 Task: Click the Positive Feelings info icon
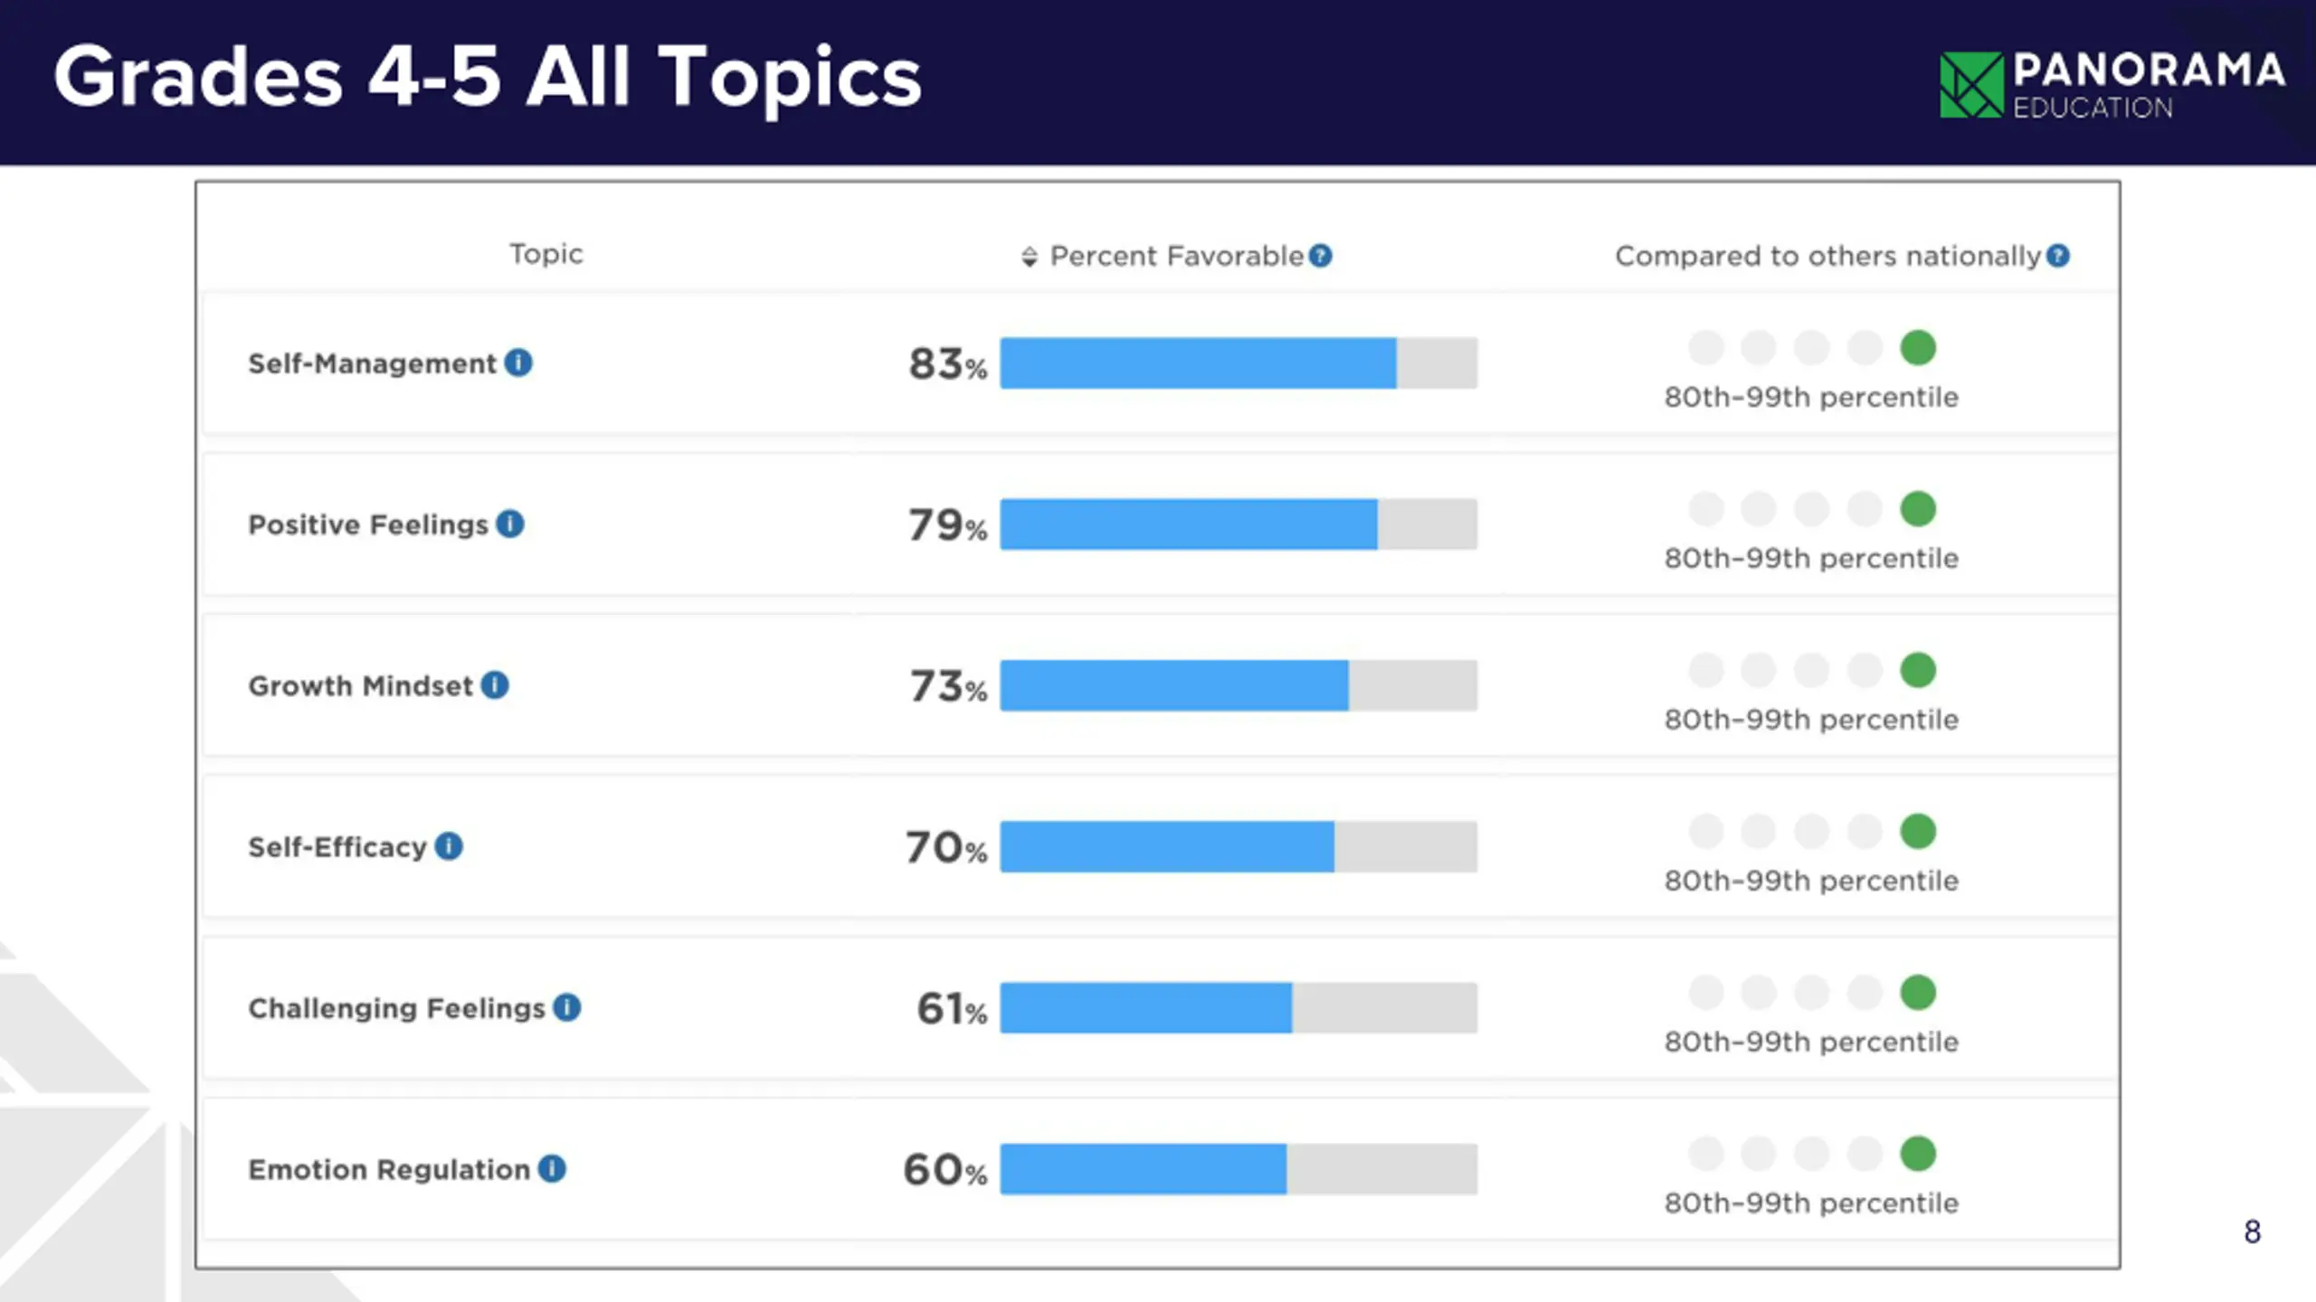510,524
